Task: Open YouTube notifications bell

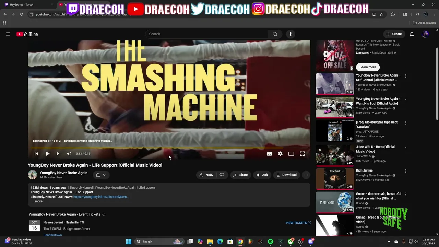Action: 412,34
